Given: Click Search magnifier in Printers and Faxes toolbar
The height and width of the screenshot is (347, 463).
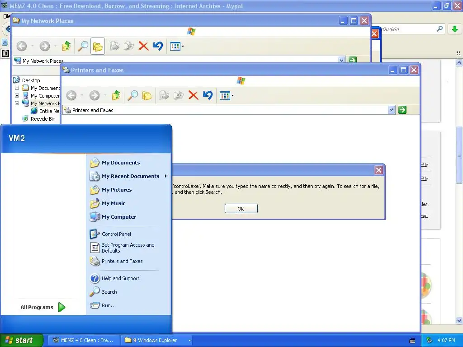Looking at the screenshot, I should click(x=132, y=95).
